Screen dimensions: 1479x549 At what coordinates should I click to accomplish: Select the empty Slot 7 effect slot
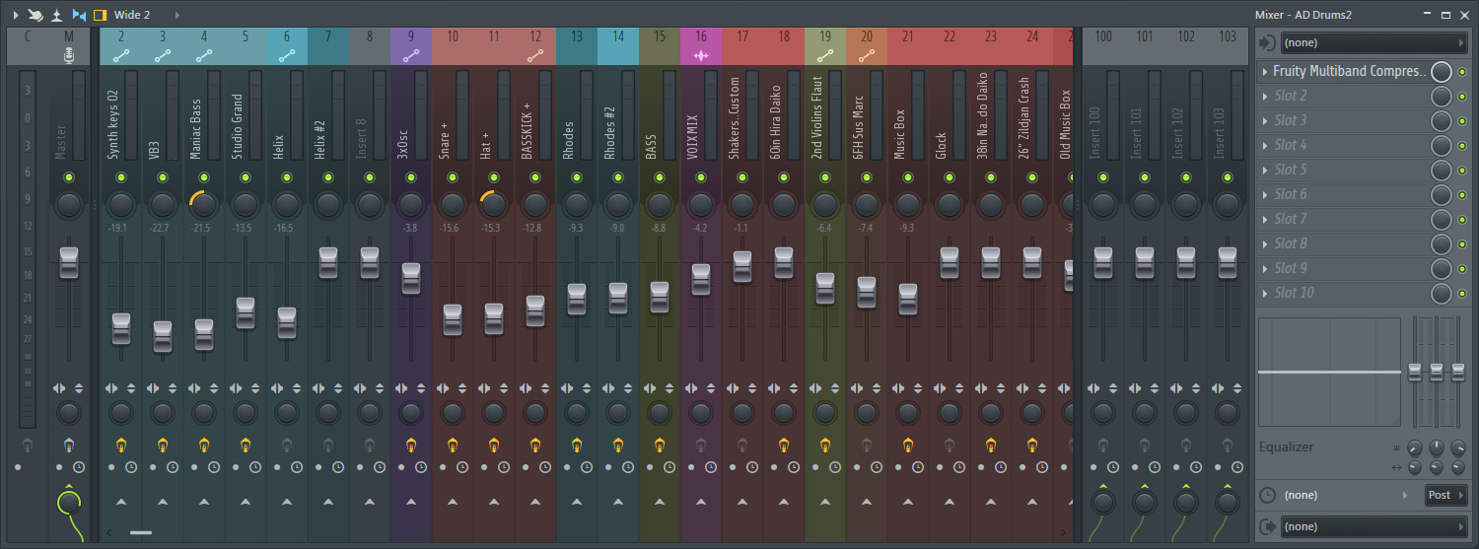1344,219
